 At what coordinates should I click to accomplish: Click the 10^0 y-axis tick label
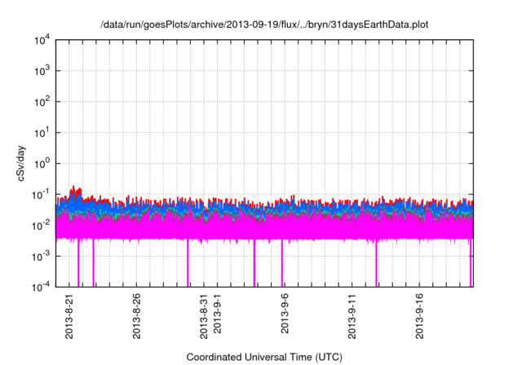(x=42, y=164)
